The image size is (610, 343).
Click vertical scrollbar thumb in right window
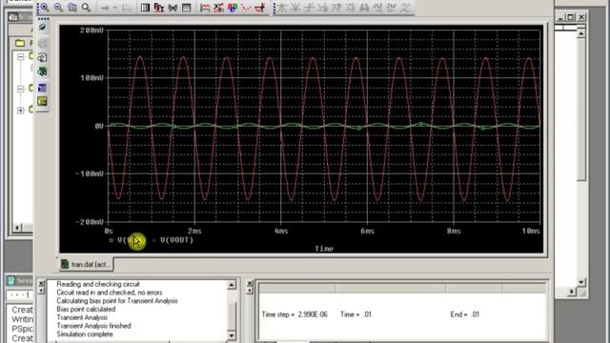(580, 110)
